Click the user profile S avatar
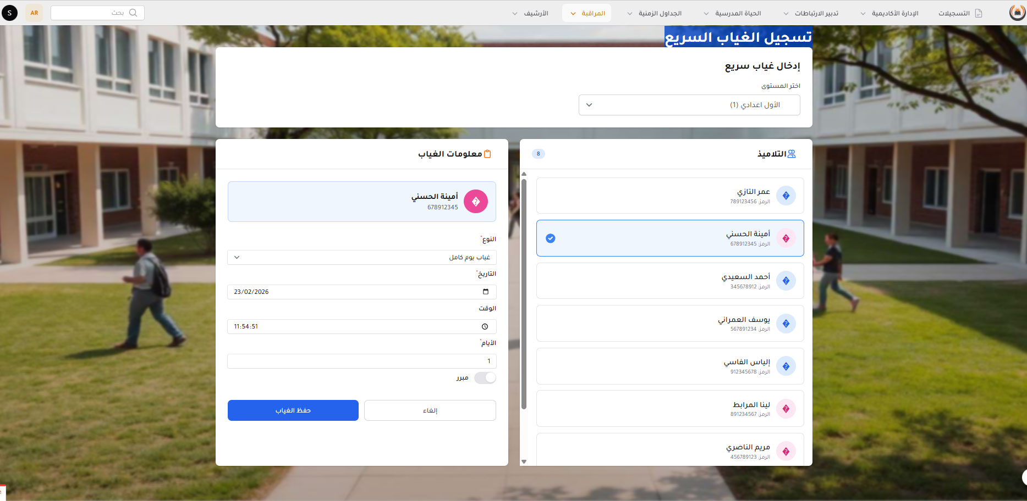The height and width of the screenshot is (501, 1027). point(9,13)
